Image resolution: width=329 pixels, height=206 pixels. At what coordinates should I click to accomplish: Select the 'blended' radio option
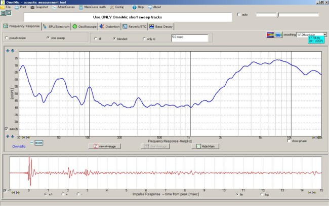coord(114,39)
